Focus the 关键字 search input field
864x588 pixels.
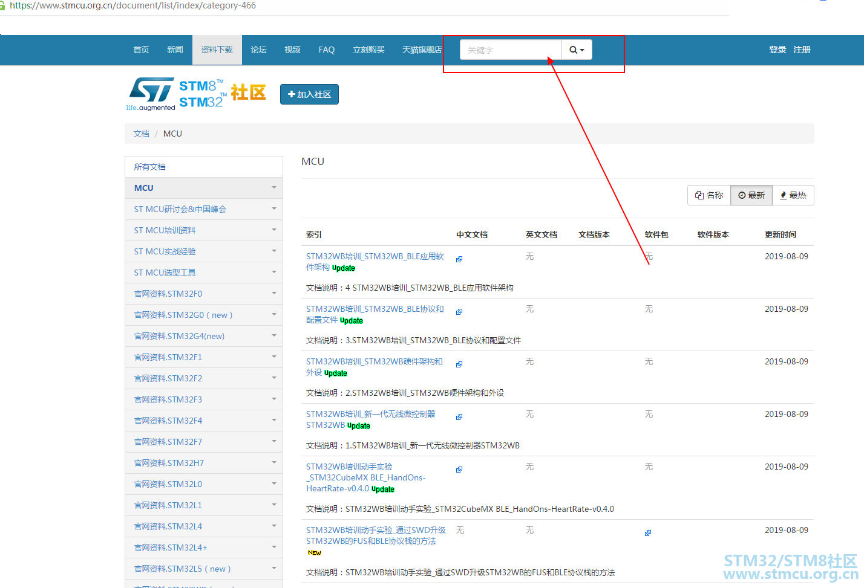(511, 50)
